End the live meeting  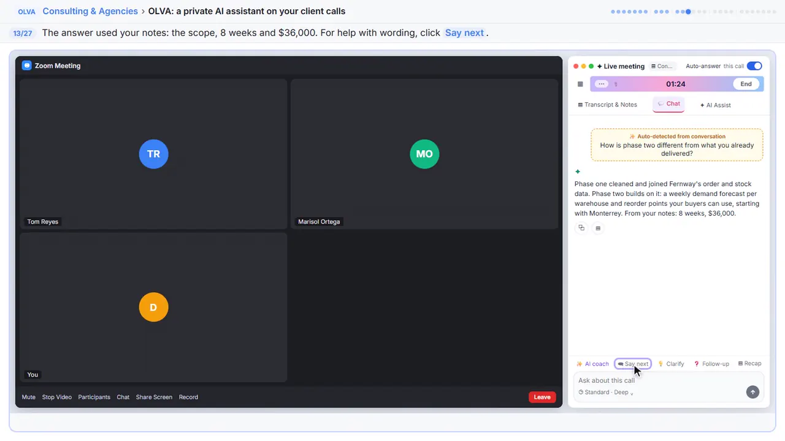point(746,84)
